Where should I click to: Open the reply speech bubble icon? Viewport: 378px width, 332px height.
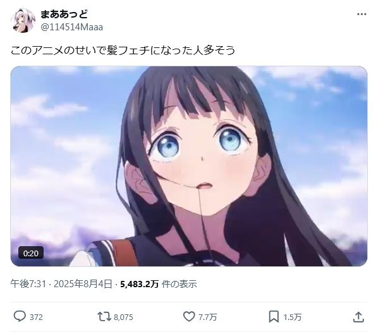[20, 317]
